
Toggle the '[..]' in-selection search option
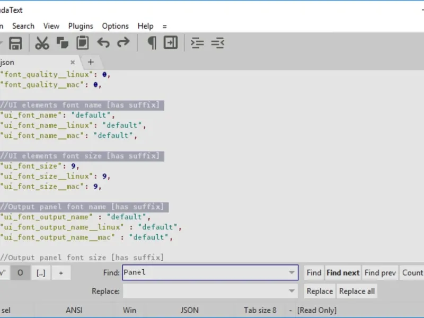pyautogui.click(x=41, y=273)
